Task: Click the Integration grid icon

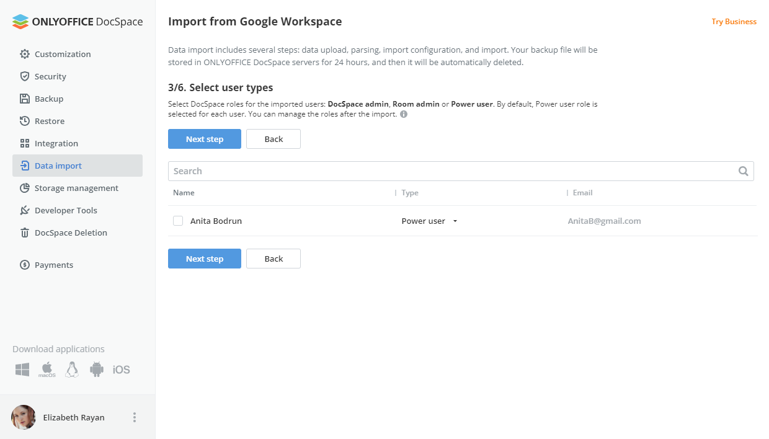Action: [x=25, y=143]
